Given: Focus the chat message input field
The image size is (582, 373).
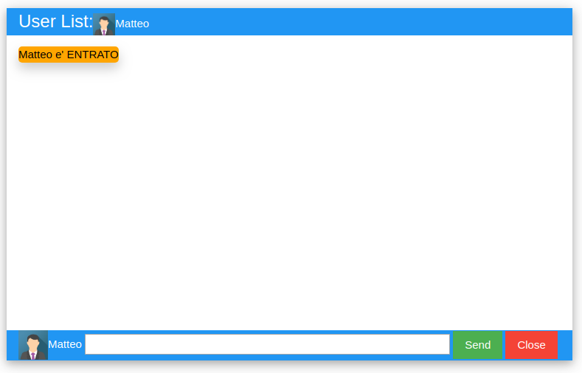Looking at the screenshot, I should (267, 344).
